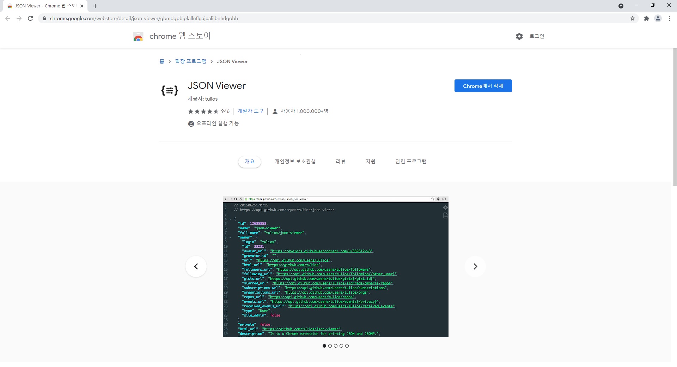Go back using the browser back arrow

tap(8, 18)
